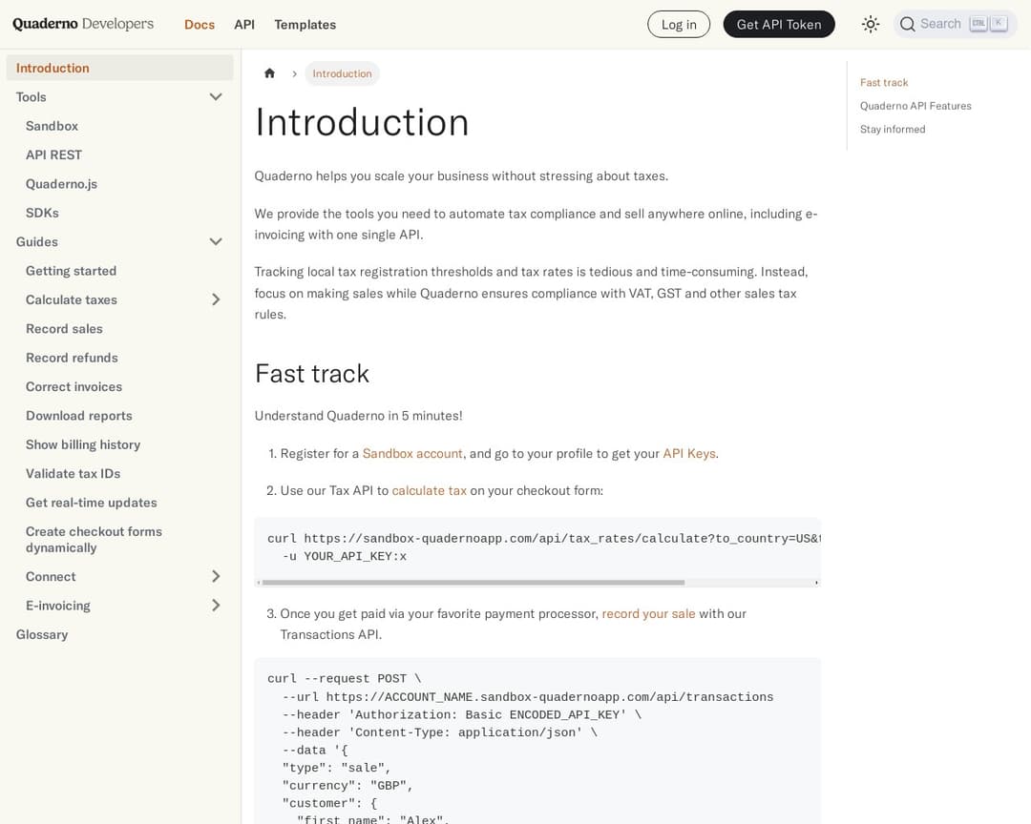This screenshot has width=1031, height=824.
Task: Click Introduction breadcrumb pill
Action: (x=342, y=73)
